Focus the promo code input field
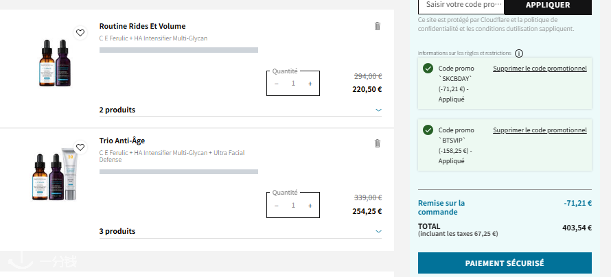611x277 pixels. (x=461, y=5)
